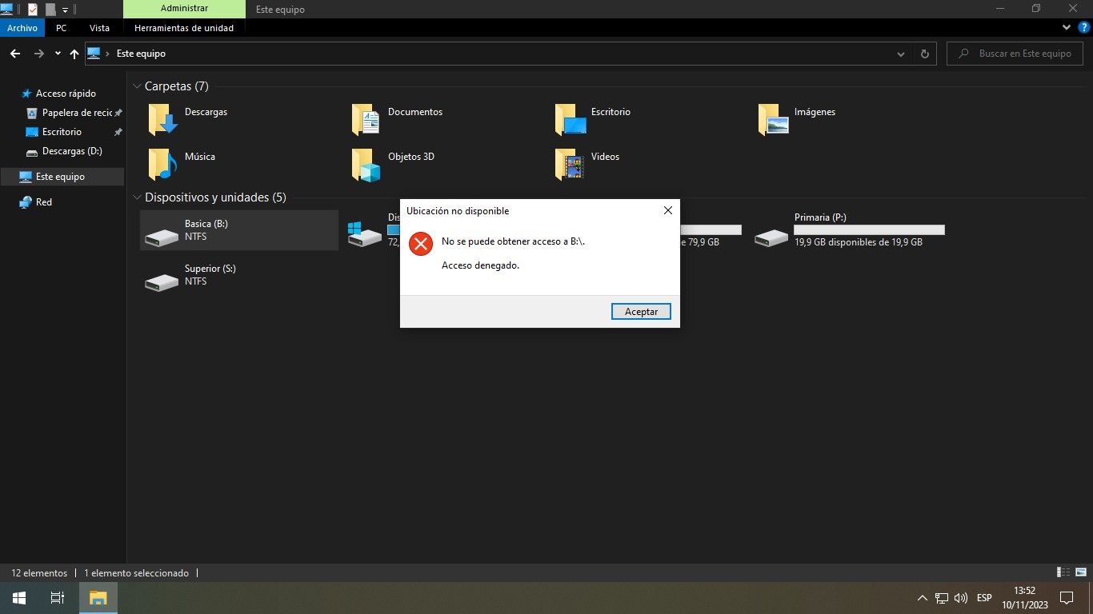Click the 12 elementos status bar text
1093x614 pixels.
pyautogui.click(x=39, y=573)
